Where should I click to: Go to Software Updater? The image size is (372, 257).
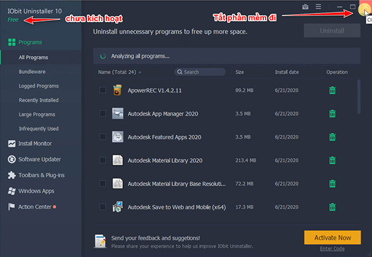(40, 159)
